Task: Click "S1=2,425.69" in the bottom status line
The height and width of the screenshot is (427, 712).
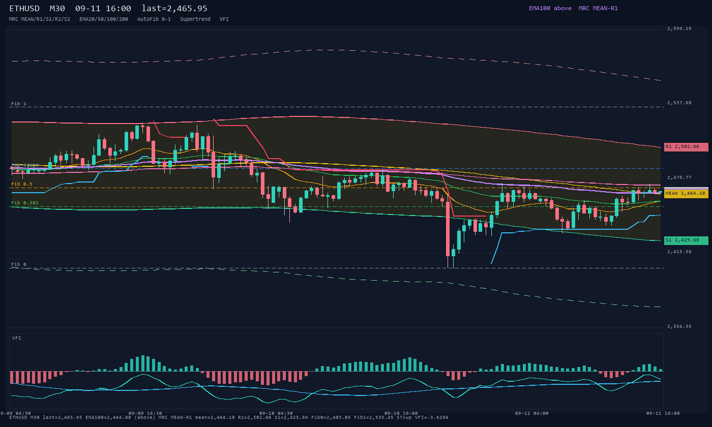Action: coord(291,418)
